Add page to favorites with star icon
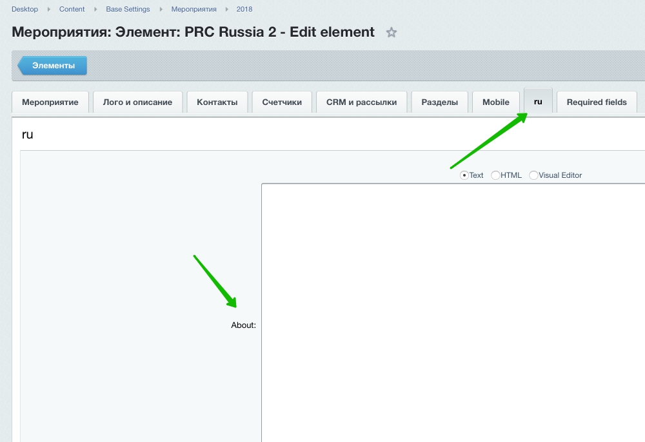 click(392, 33)
